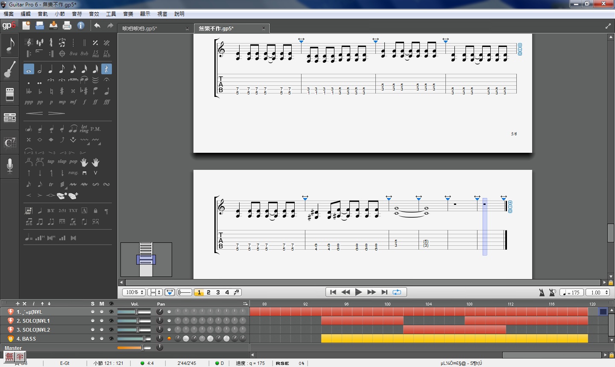Print the score with the printer icon
Viewport: 615px width, 367px height.
click(67, 26)
